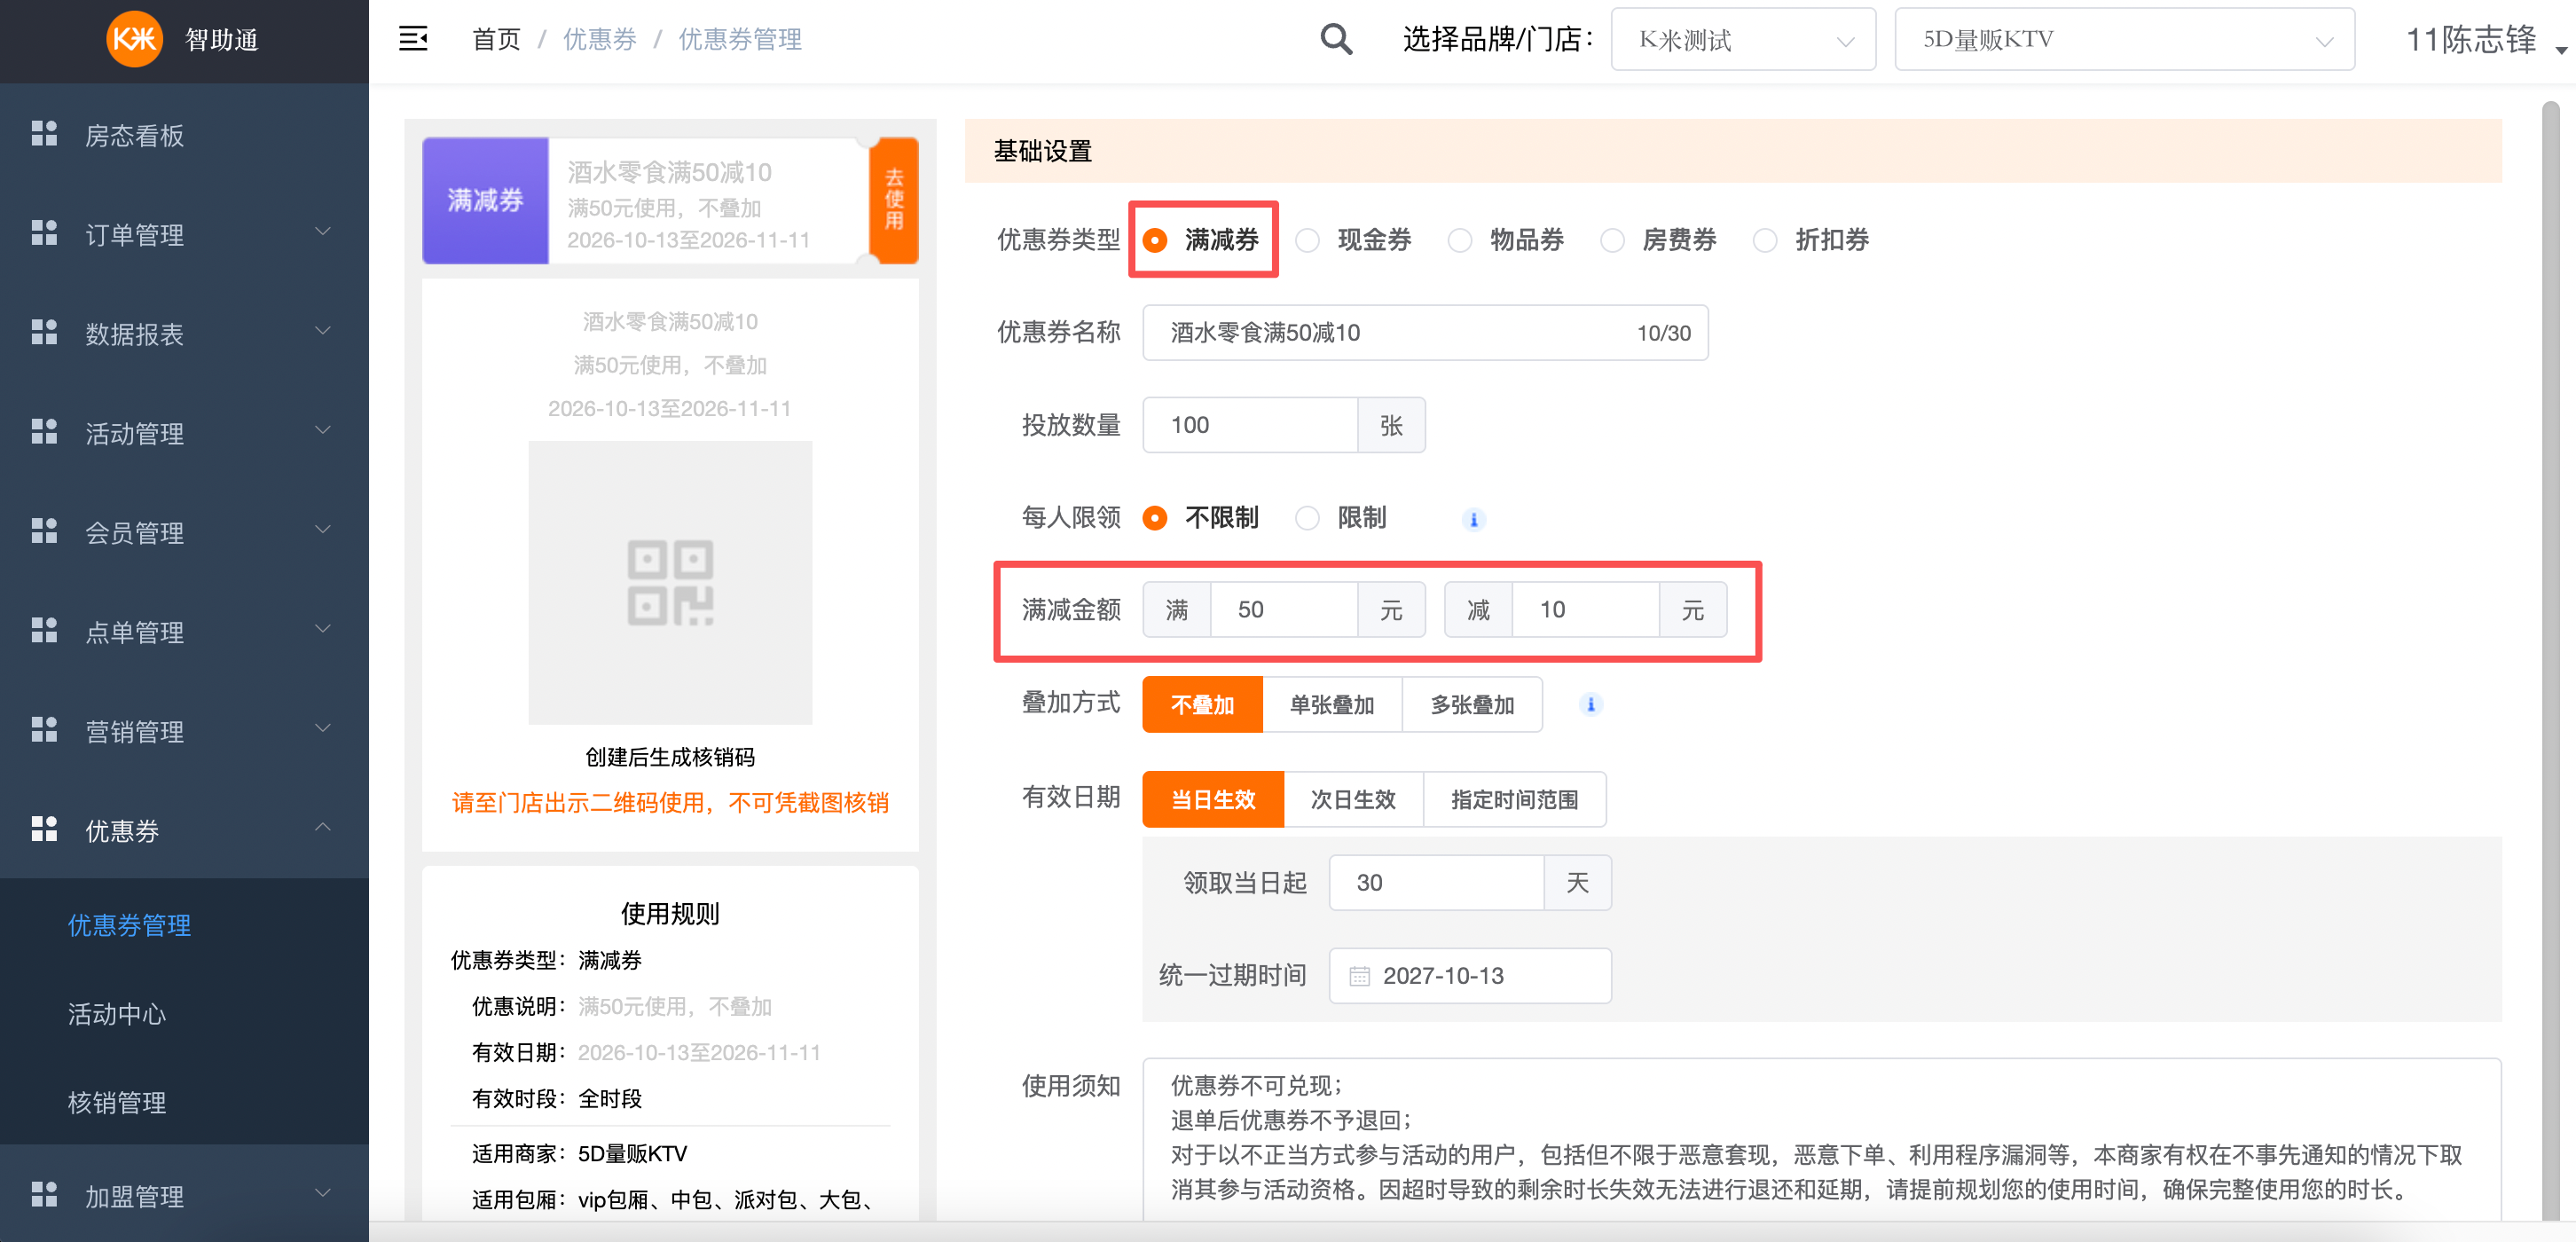The height and width of the screenshot is (1242, 2576).
Task: Choose 不叠加 stacking option
Action: click(x=1202, y=705)
